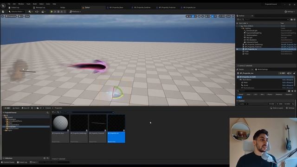Click the Stop simulation button in toolbar
Screen dimensions: 297x167
58,12
